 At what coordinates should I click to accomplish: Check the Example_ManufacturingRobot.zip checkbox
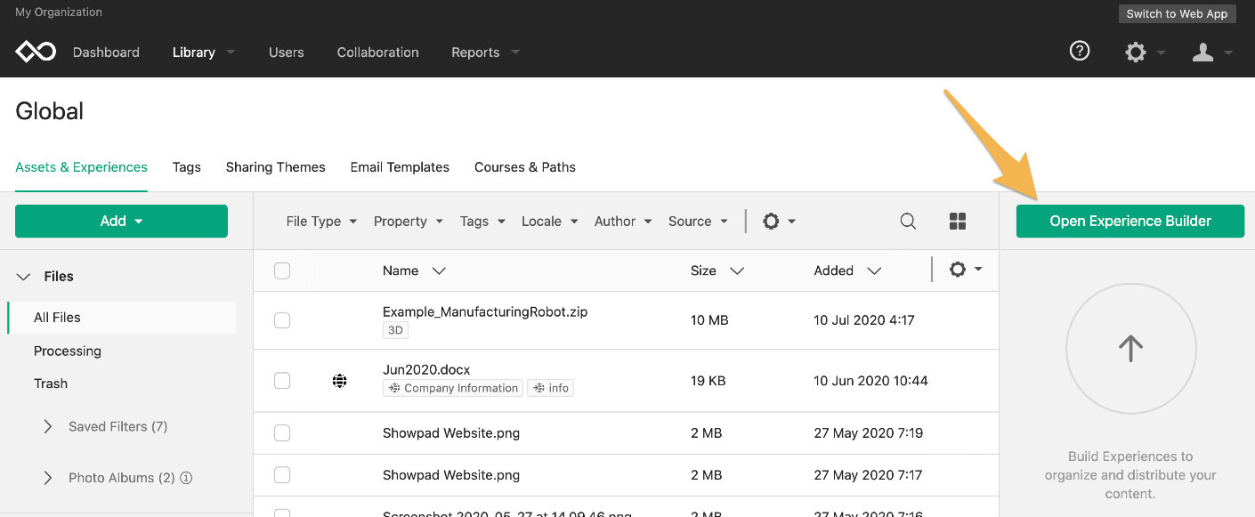[282, 320]
